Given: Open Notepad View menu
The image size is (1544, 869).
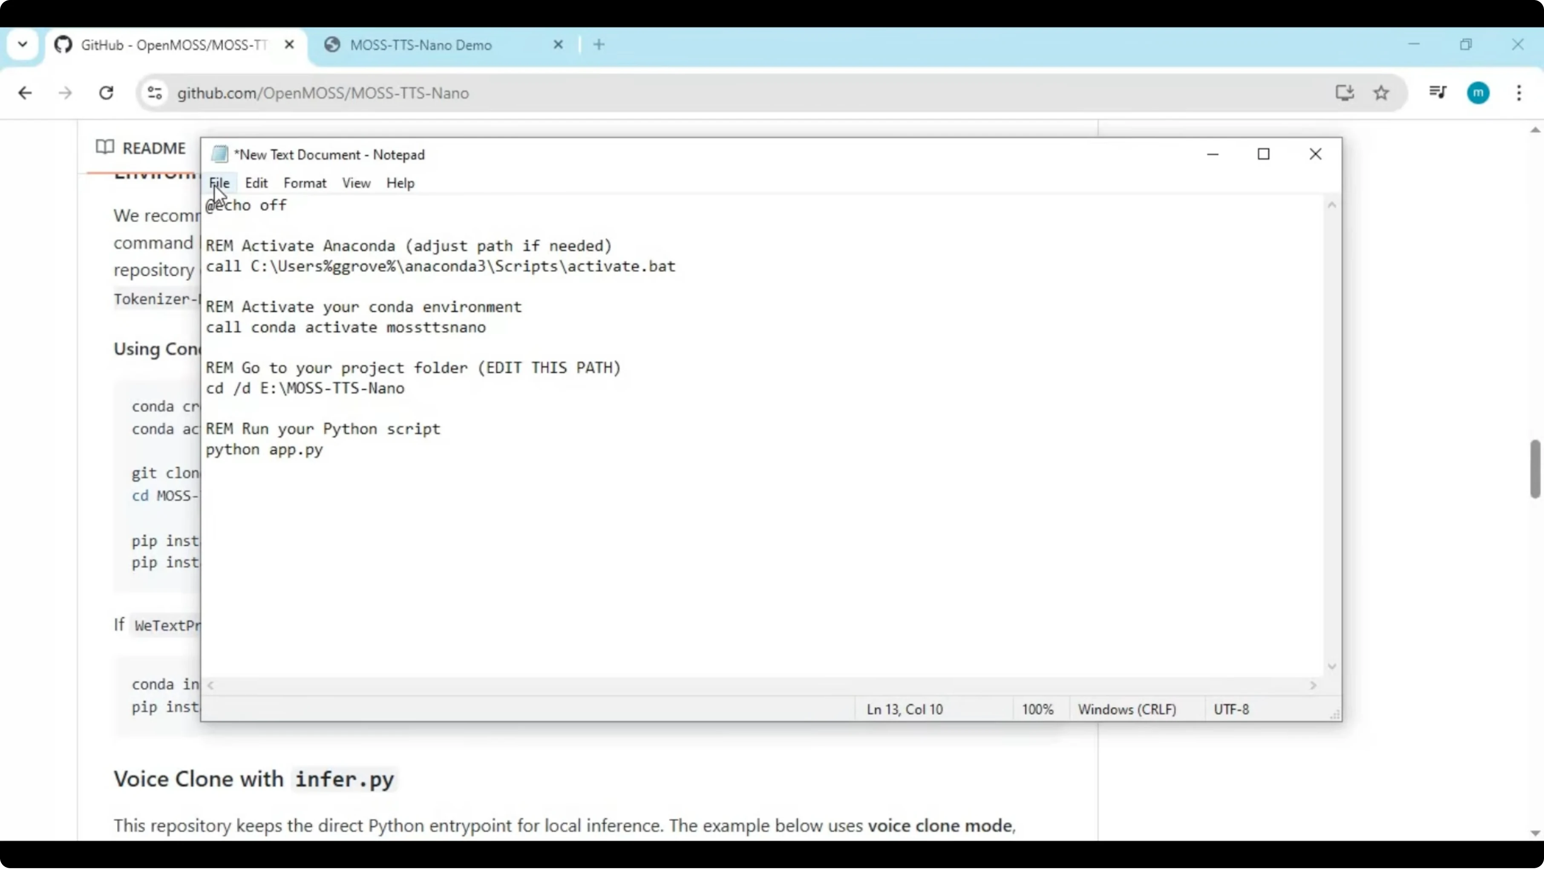Looking at the screenshot, I should click(356, 184).
